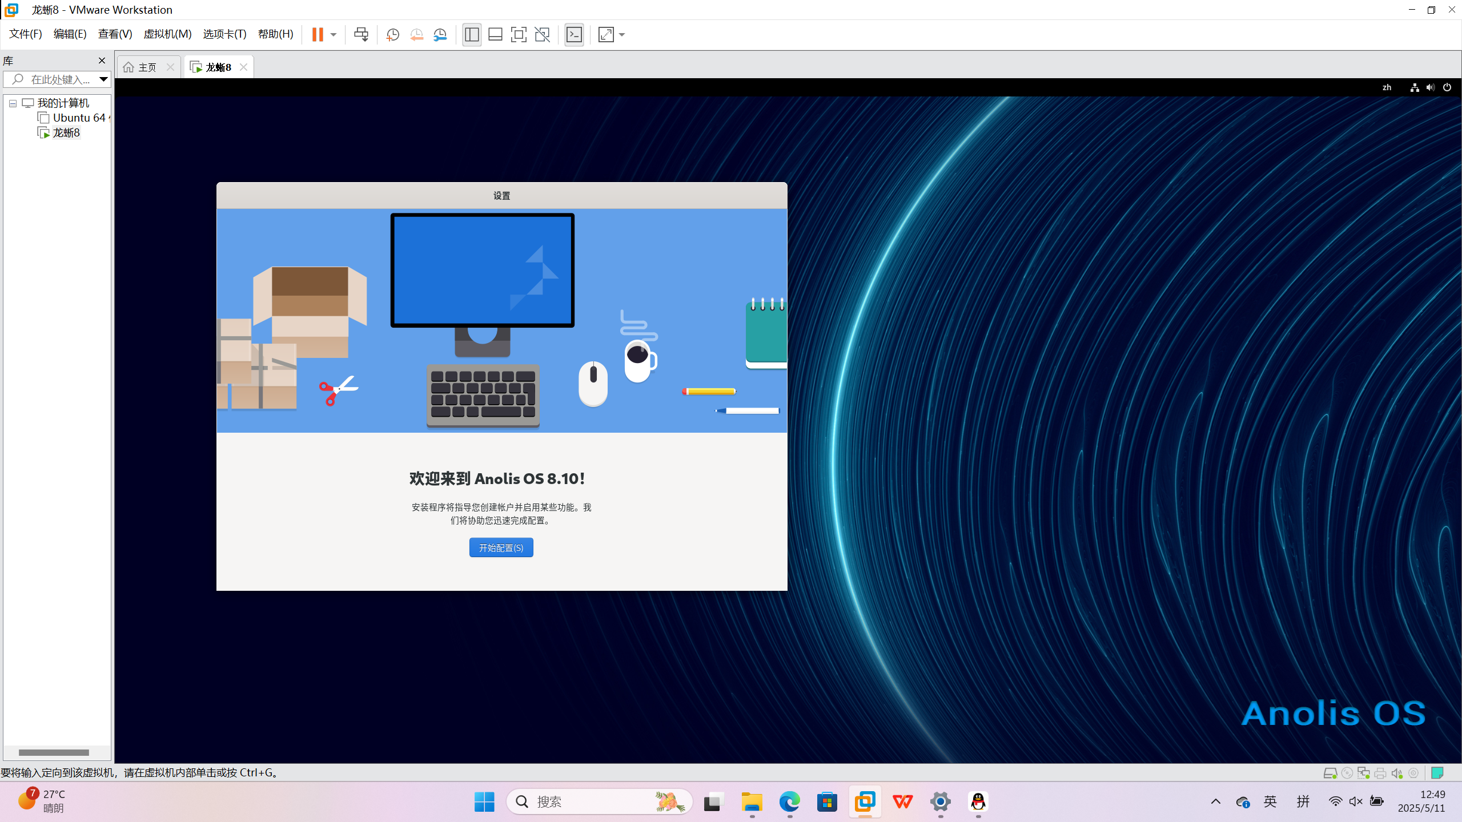Take a snapshot of this virtual machine
The height and width of the screenshot is (822, 1462).
(393, 35)
